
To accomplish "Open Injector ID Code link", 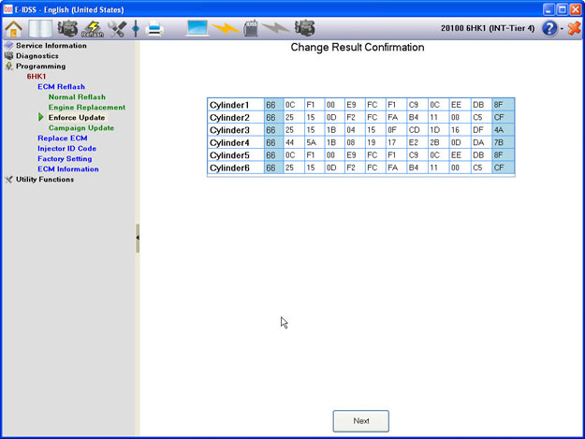I will coord(66,149).
